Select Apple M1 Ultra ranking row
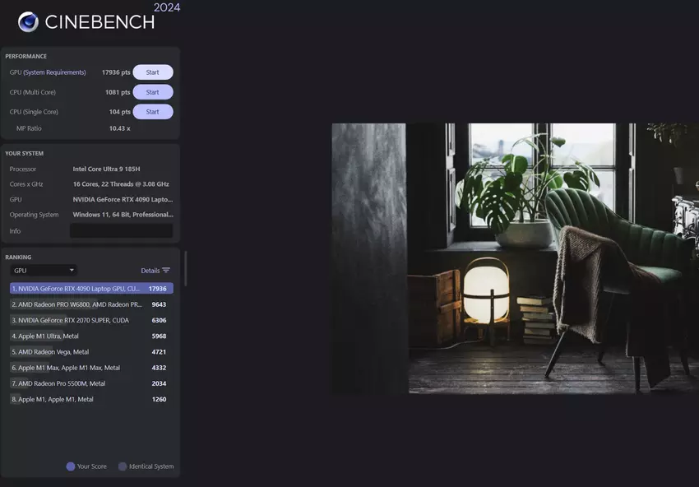 click(91, 336)
